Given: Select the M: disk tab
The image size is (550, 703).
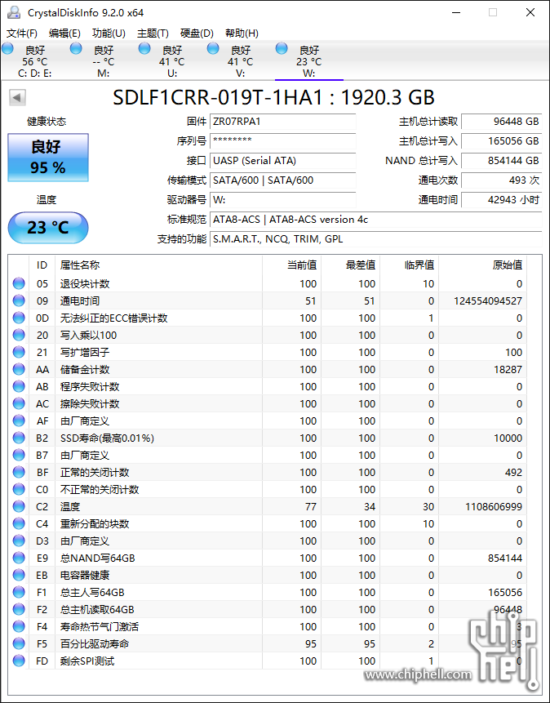Looking at the screenshot, I should click(103, 61).
